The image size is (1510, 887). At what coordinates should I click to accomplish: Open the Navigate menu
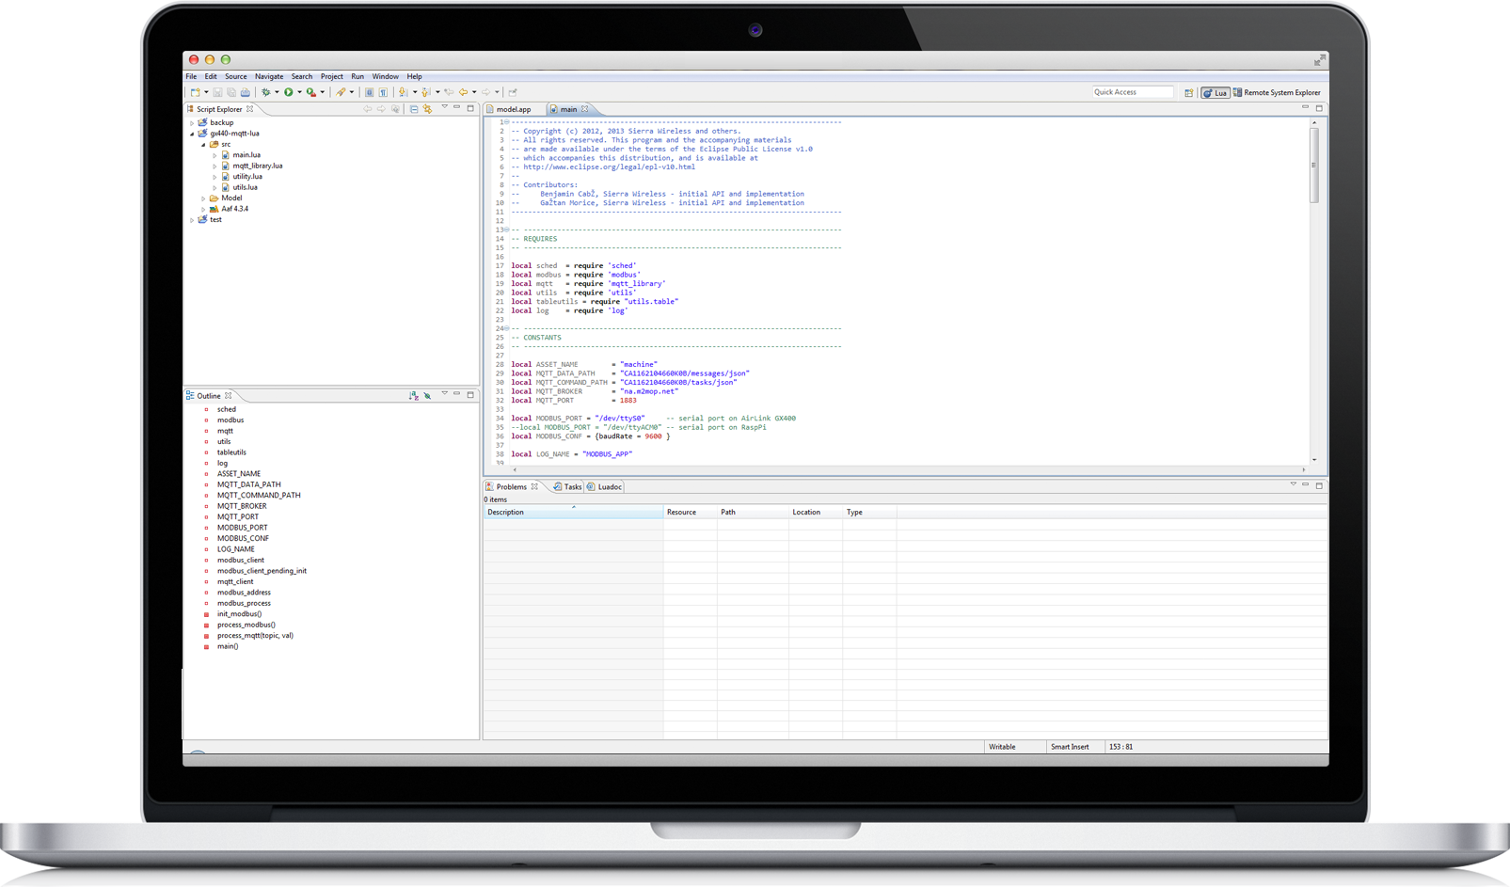coord(268,76)
